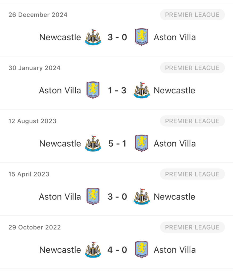
Task: Select Premier League tag for 26 December 2024
Action: (192, 15)
